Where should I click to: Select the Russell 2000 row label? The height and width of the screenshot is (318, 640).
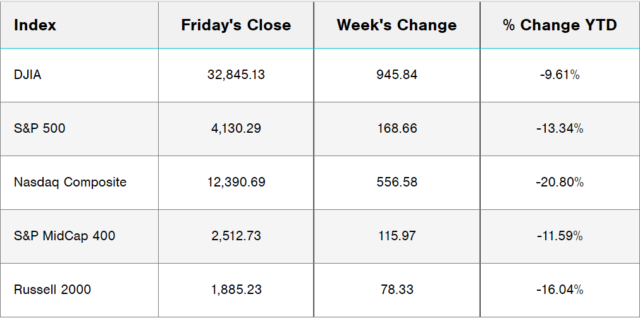[x=52, y=290]
